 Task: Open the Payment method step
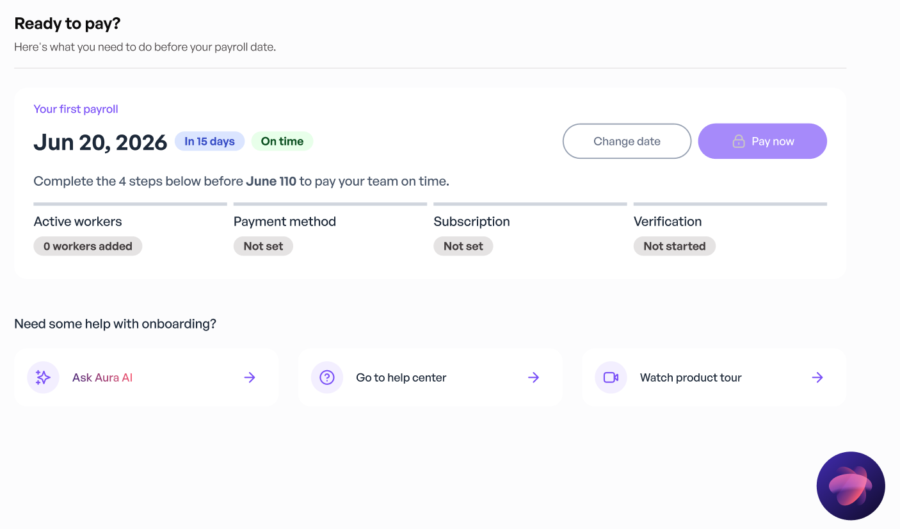tap(330, 230)
